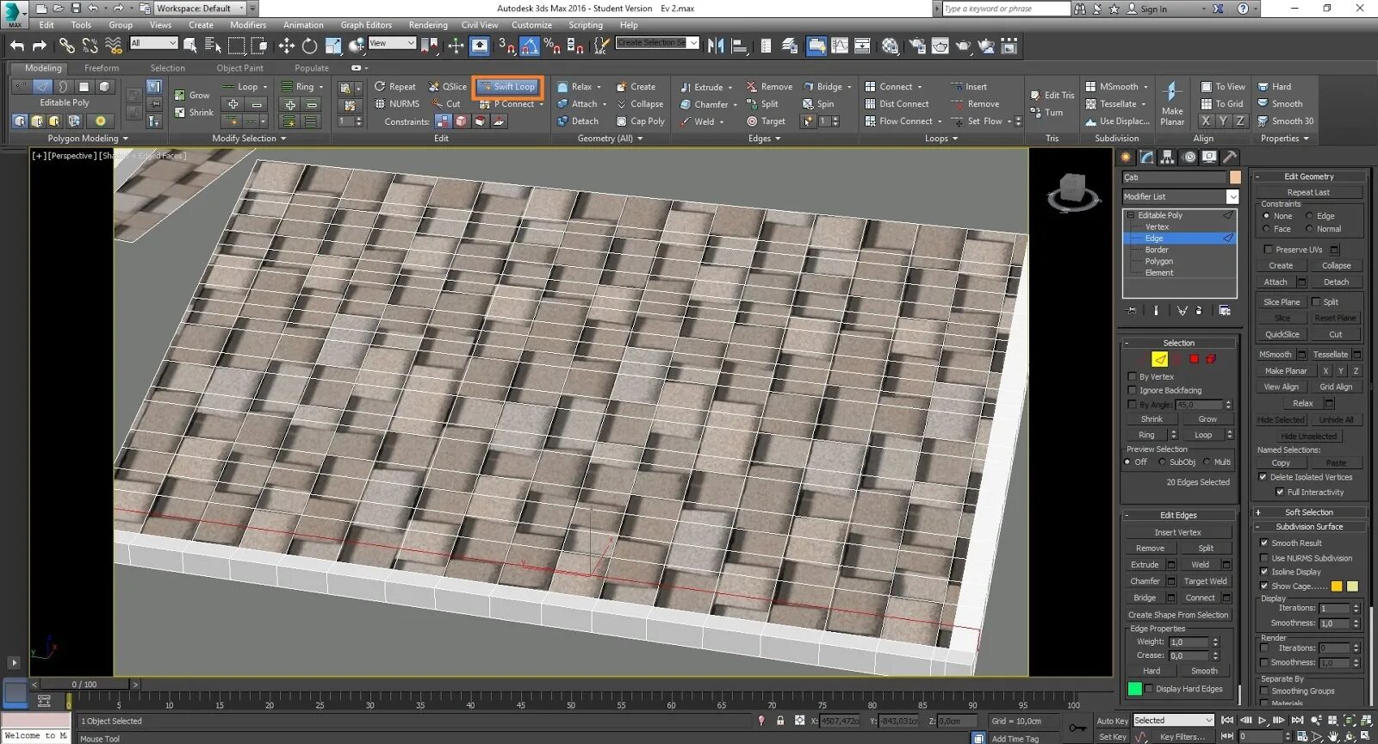
Task: Click Create Shape From Selection button
Action: (1177, 615)
